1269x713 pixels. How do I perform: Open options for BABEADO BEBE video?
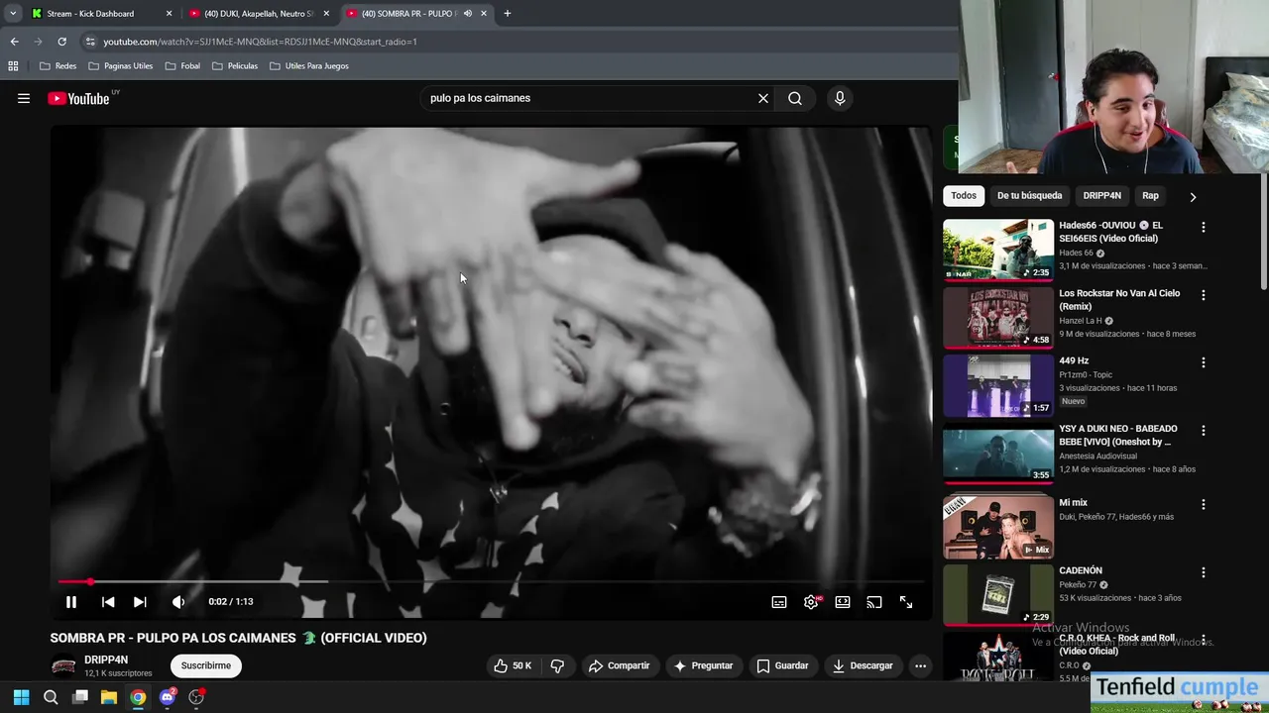coord(1204,431)
